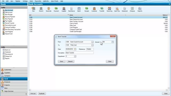Click Close in Bank Transfer dialog
Screen dimensions: 171x96
[x=110, y=61]
